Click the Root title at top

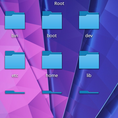pos(59,4)
